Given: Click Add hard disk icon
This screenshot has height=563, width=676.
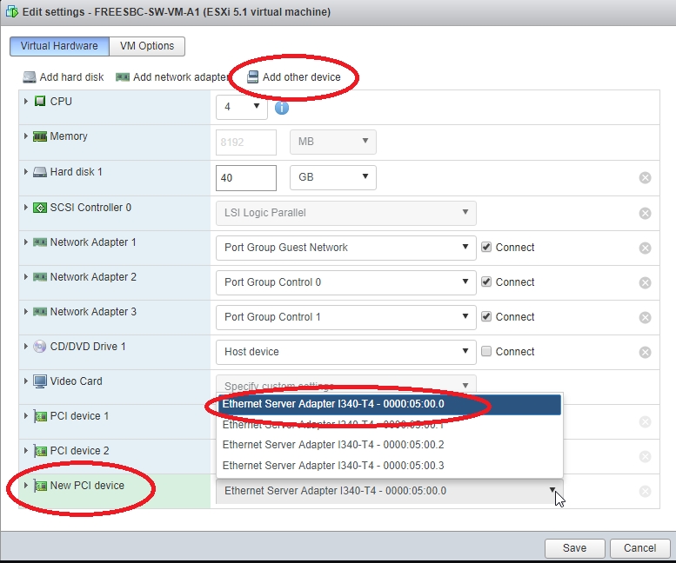Looking at the screenshot, I should 30,77.
